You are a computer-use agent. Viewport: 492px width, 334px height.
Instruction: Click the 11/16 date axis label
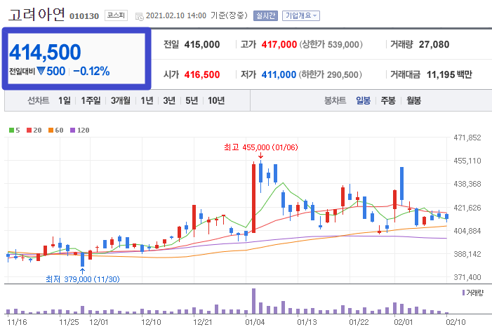17,322
